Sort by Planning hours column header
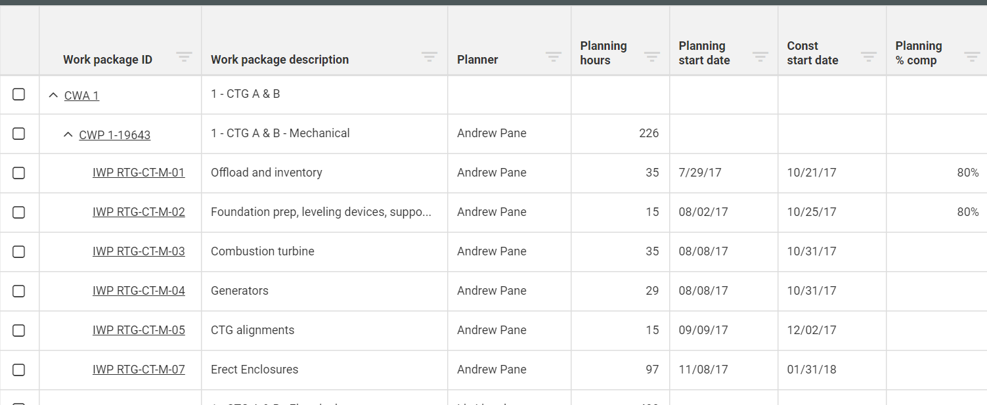This screenshot has height=405, width=987. [603, 53]
